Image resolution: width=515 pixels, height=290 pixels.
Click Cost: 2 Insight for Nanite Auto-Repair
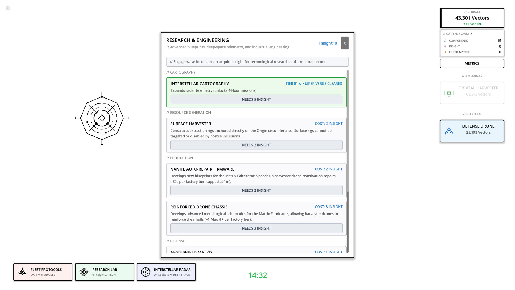[x=329, y=169]
